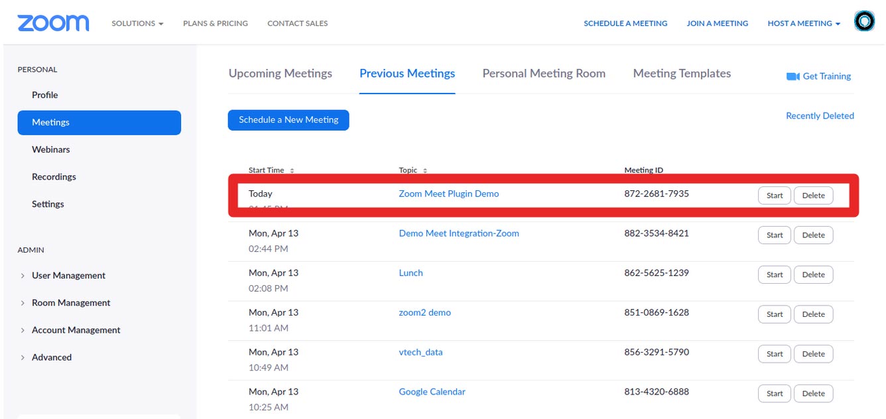The image size is (886, 419).
Task: Click meeting ID 882-3534-8421
Action: [x=657, y=233]
